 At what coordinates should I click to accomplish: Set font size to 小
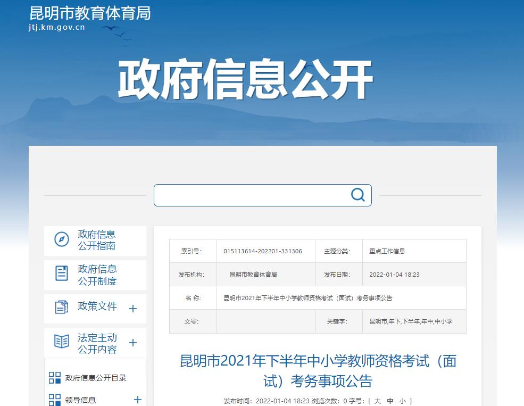click(403, 401)
